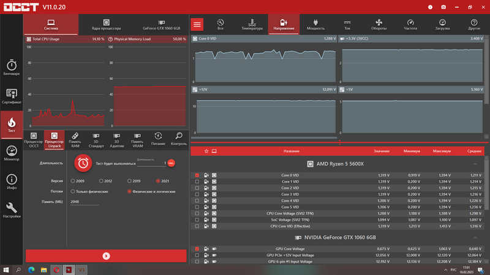Take a screenshot with the camera icon
Screen dimensions: 490x275
click(x=443, y=7)
